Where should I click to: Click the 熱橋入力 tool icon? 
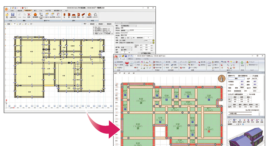tap(157, 62)
